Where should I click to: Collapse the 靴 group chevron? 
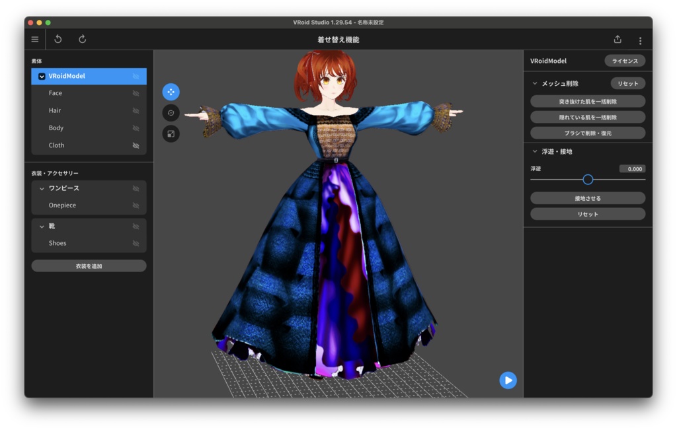(42, 227)
